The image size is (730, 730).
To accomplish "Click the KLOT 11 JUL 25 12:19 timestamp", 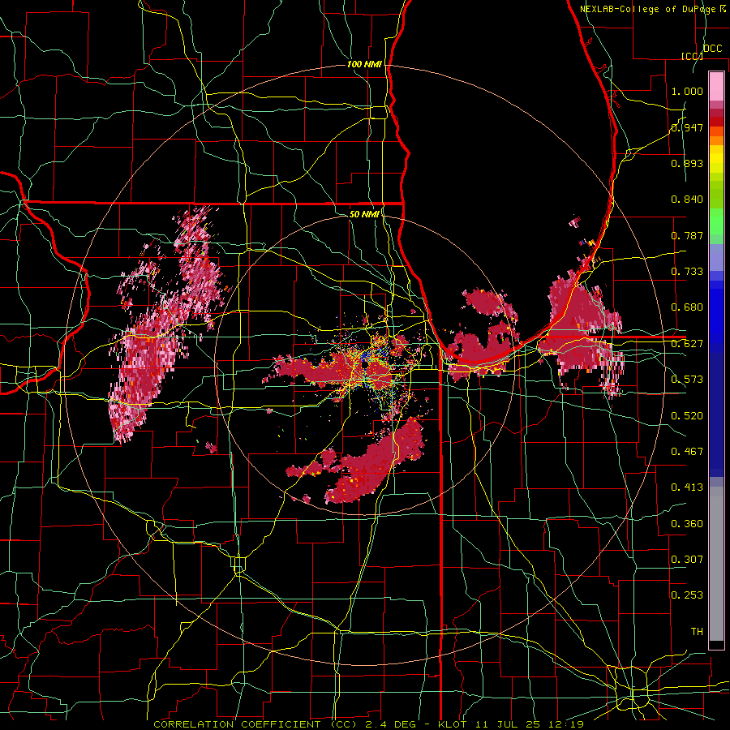I will click(511, 724).
